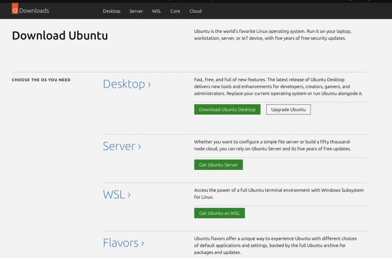Screen dimensions: 392x258
Task: Open the large WSL section heading link
Action: click(x=117, y=195)
